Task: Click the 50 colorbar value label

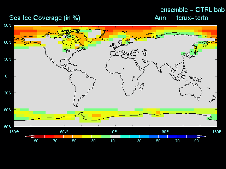Action: [158, 141]
